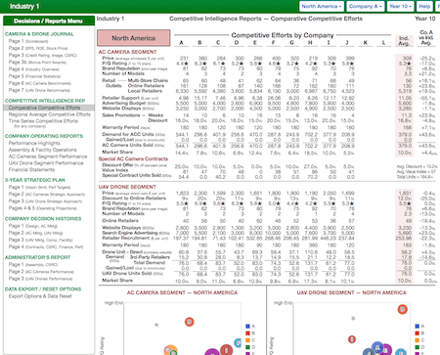
Task: Click top-right red bubble in UAV Drone chart
Action: tap(403, 309)
